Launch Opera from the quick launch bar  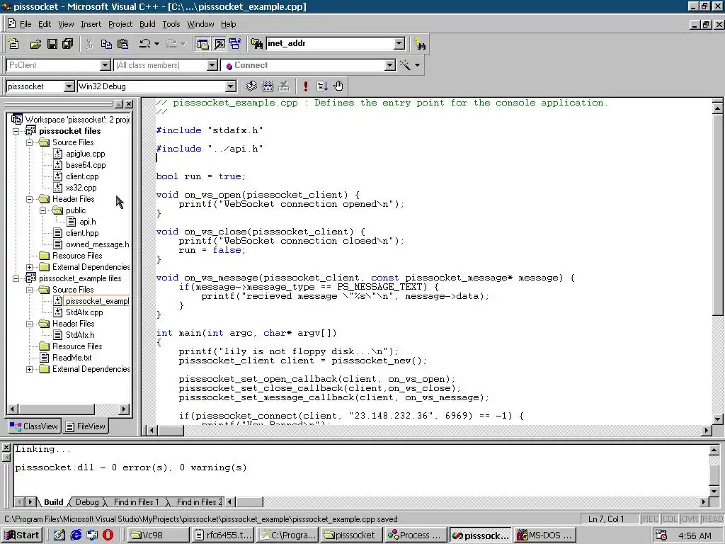(x=108, y=535)
